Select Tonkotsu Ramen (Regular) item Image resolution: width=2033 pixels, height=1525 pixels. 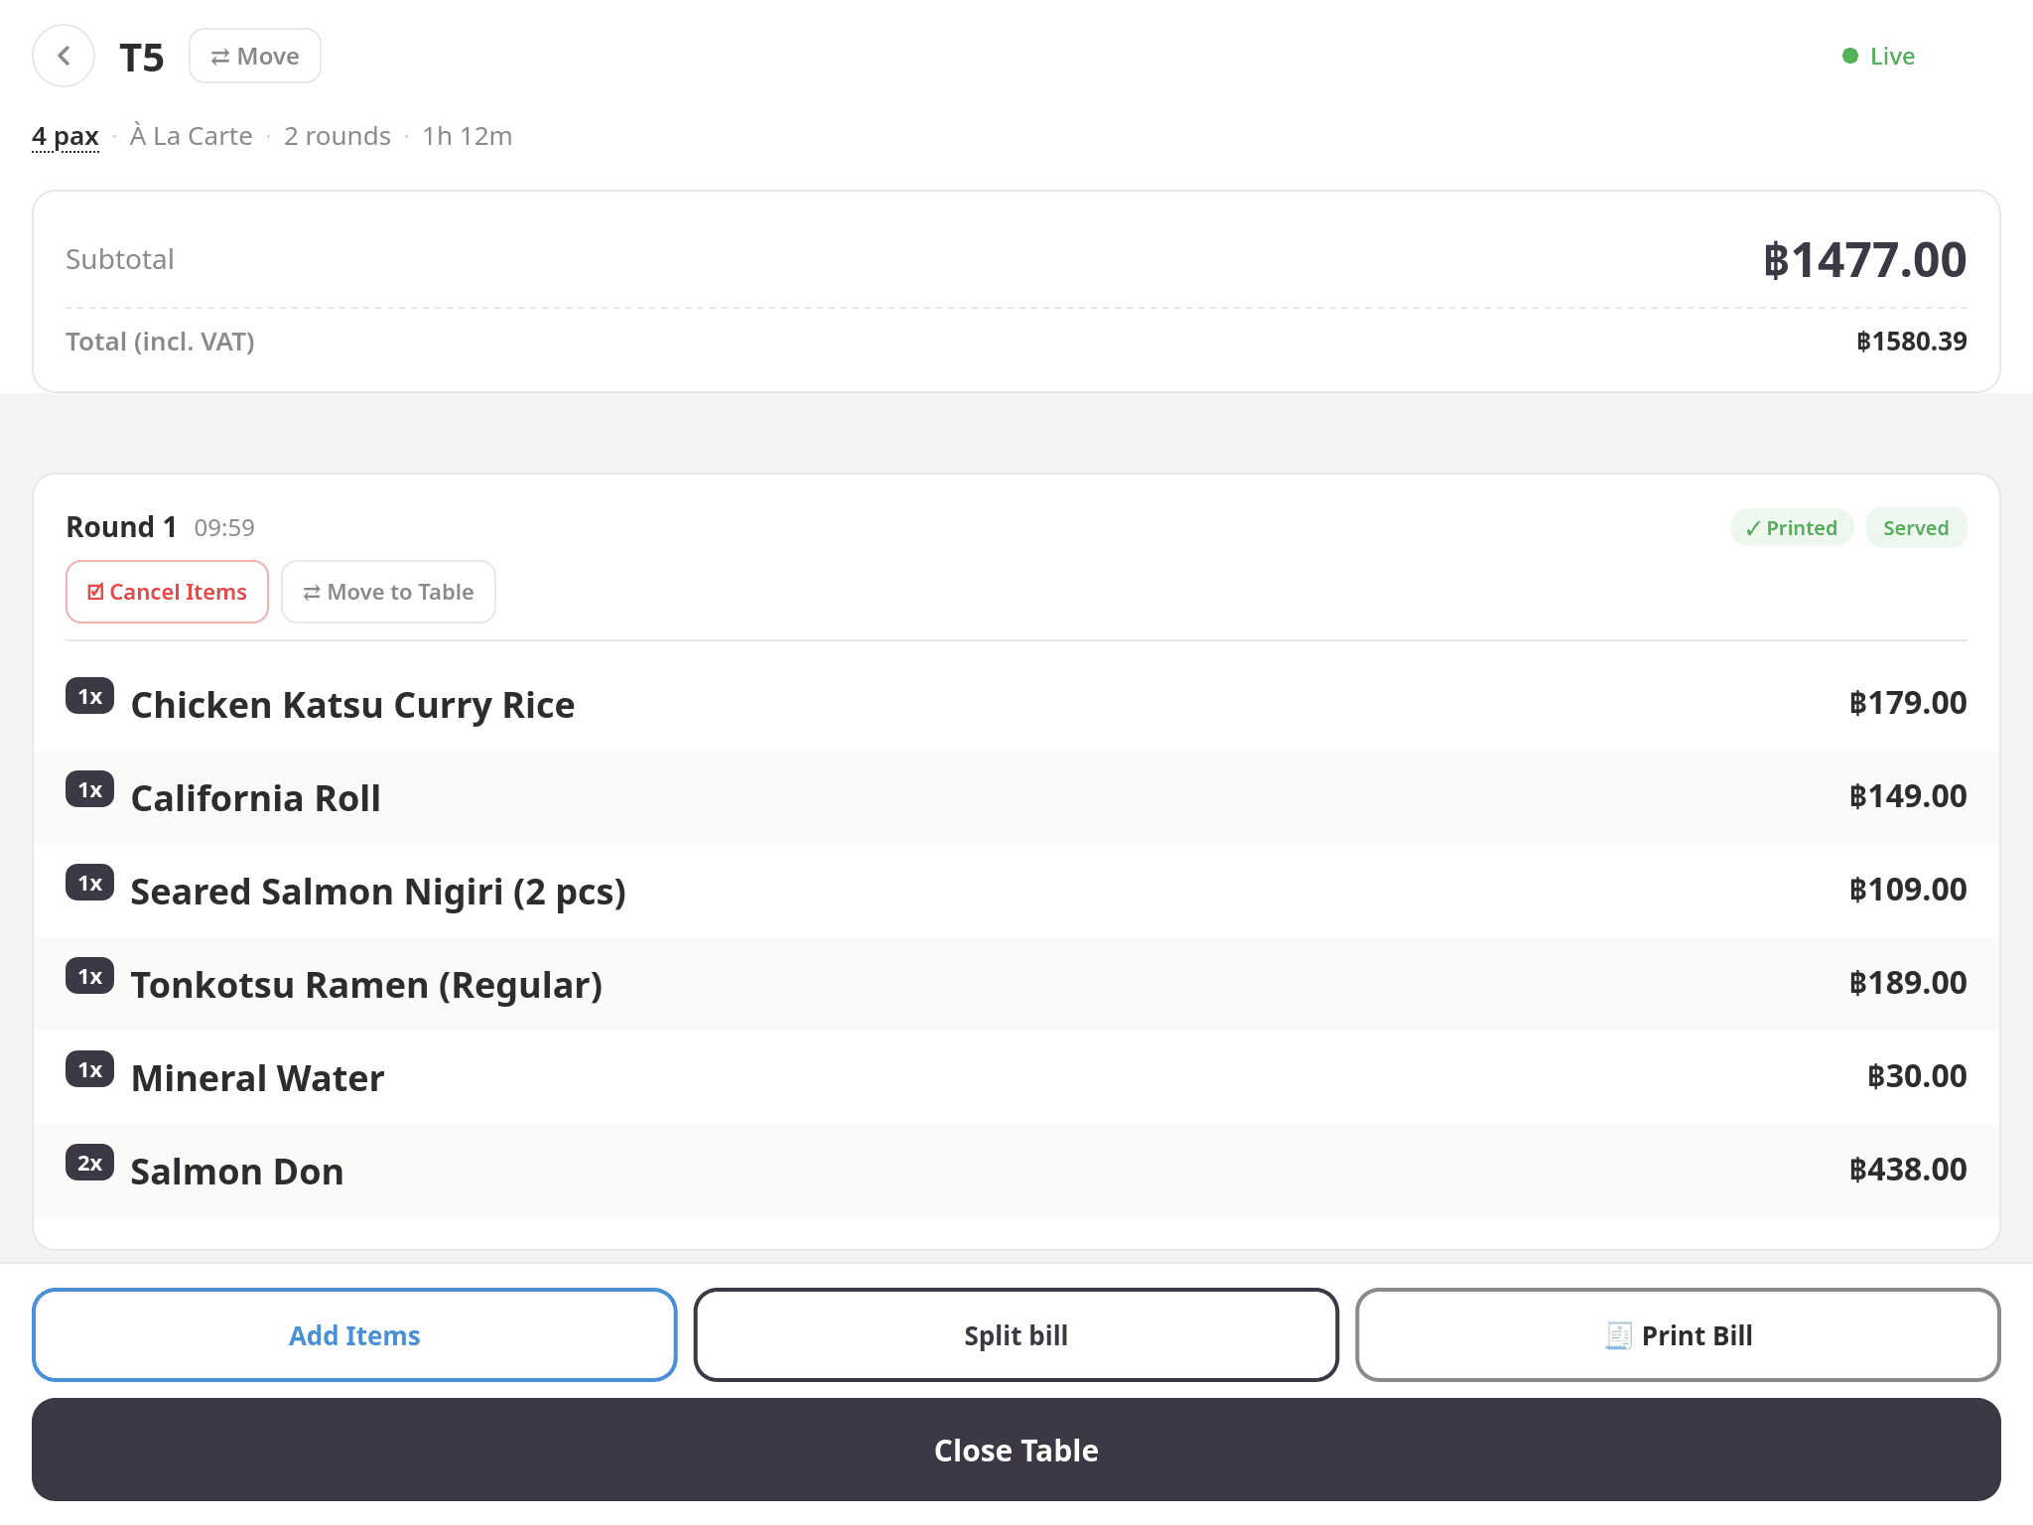1016,984
